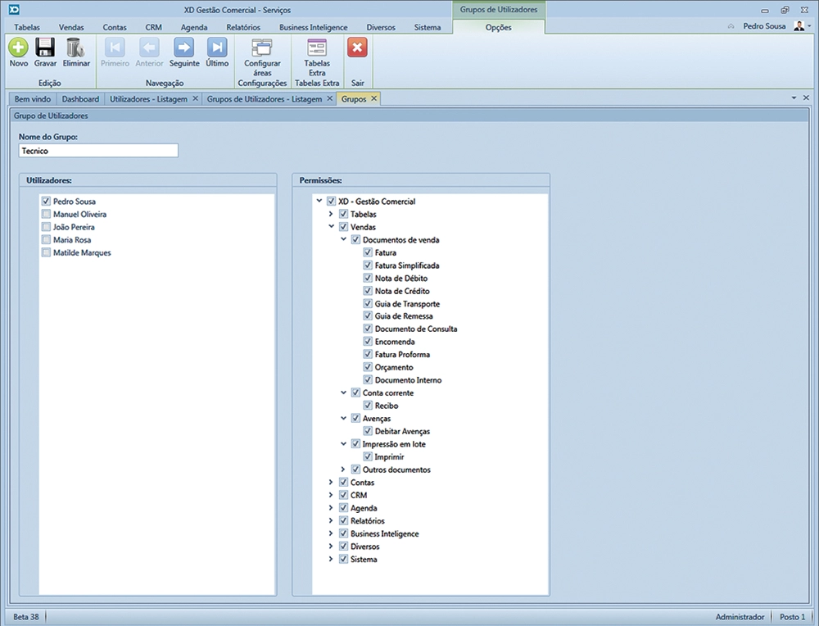This screenshot has height=626, width=819.
Task: Go to next record with Seguinte arrow
Action: tap(184, 48)
